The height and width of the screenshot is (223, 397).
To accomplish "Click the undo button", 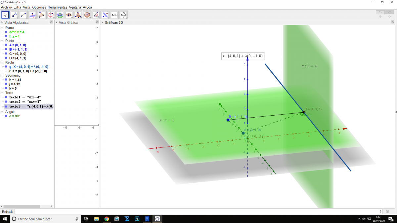I will [x=380, y=12].
